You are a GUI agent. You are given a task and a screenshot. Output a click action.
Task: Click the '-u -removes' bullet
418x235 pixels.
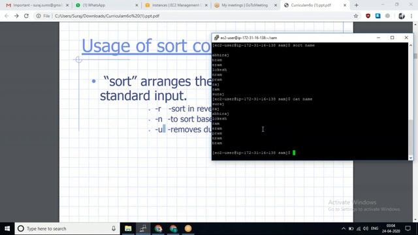[184, 129]
